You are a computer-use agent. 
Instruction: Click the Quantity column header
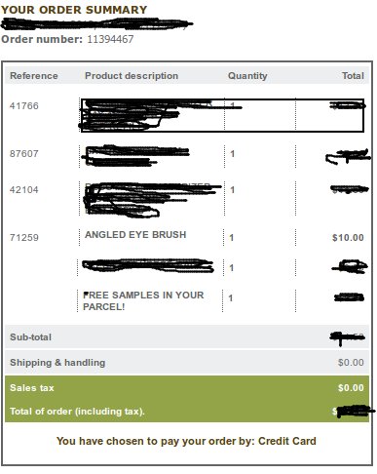coord(247,76)
